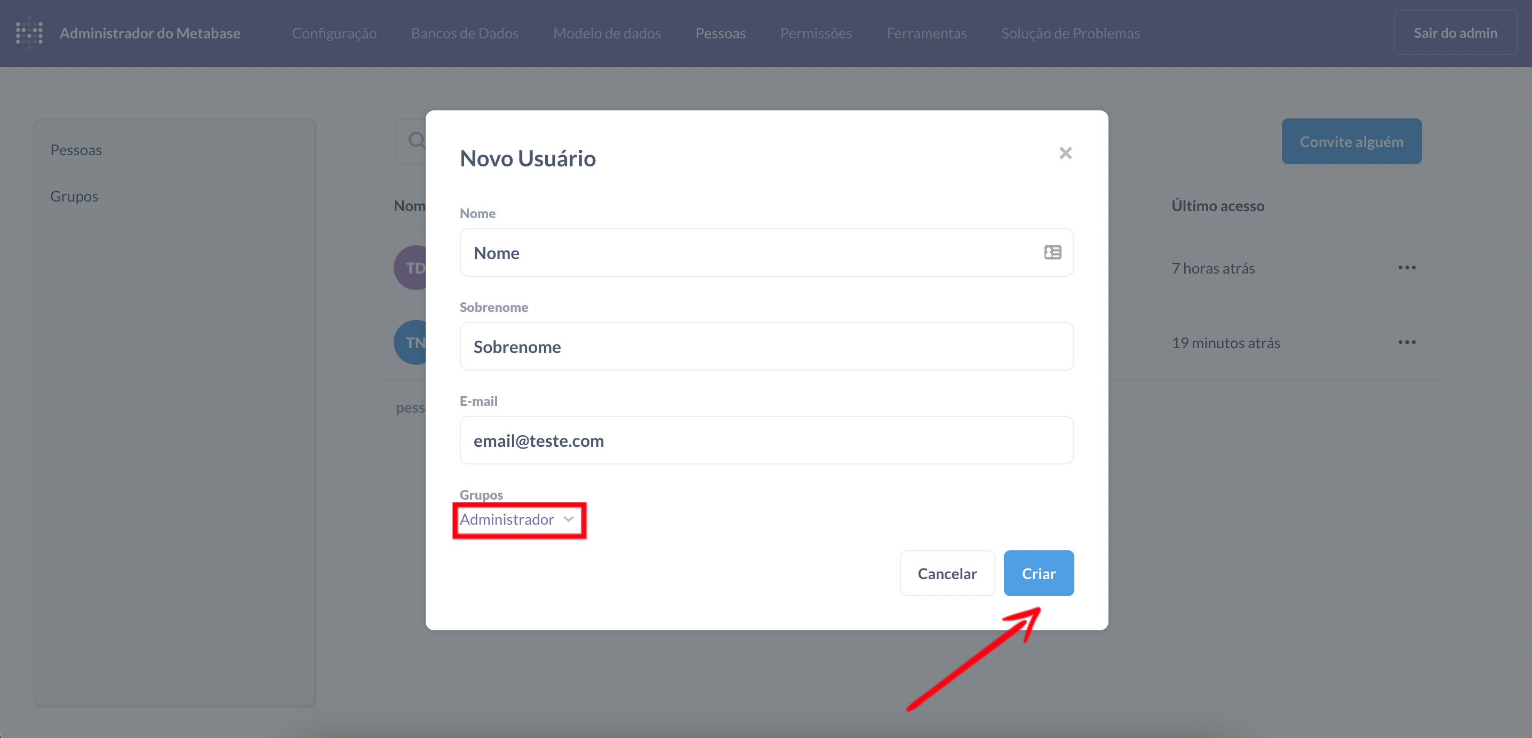
Task: Open the Permissões tab
Action: [x=816, y=33]
